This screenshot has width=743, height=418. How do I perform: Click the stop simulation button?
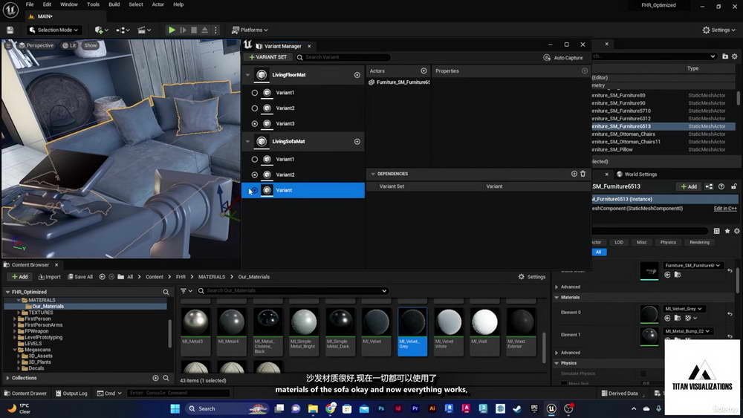coord(194,30)
